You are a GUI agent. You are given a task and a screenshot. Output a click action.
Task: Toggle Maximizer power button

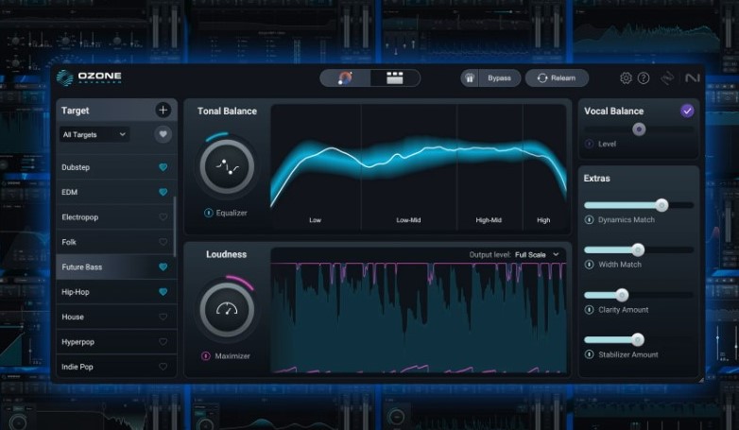pyautogui.click(x=206, y=356)
